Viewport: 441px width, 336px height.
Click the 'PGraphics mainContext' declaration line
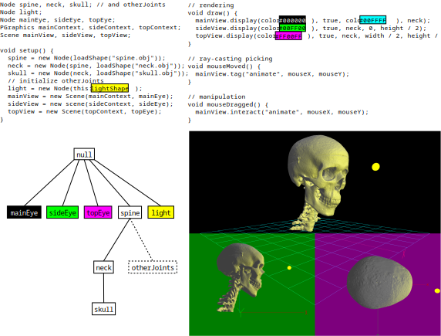[90, 28]
